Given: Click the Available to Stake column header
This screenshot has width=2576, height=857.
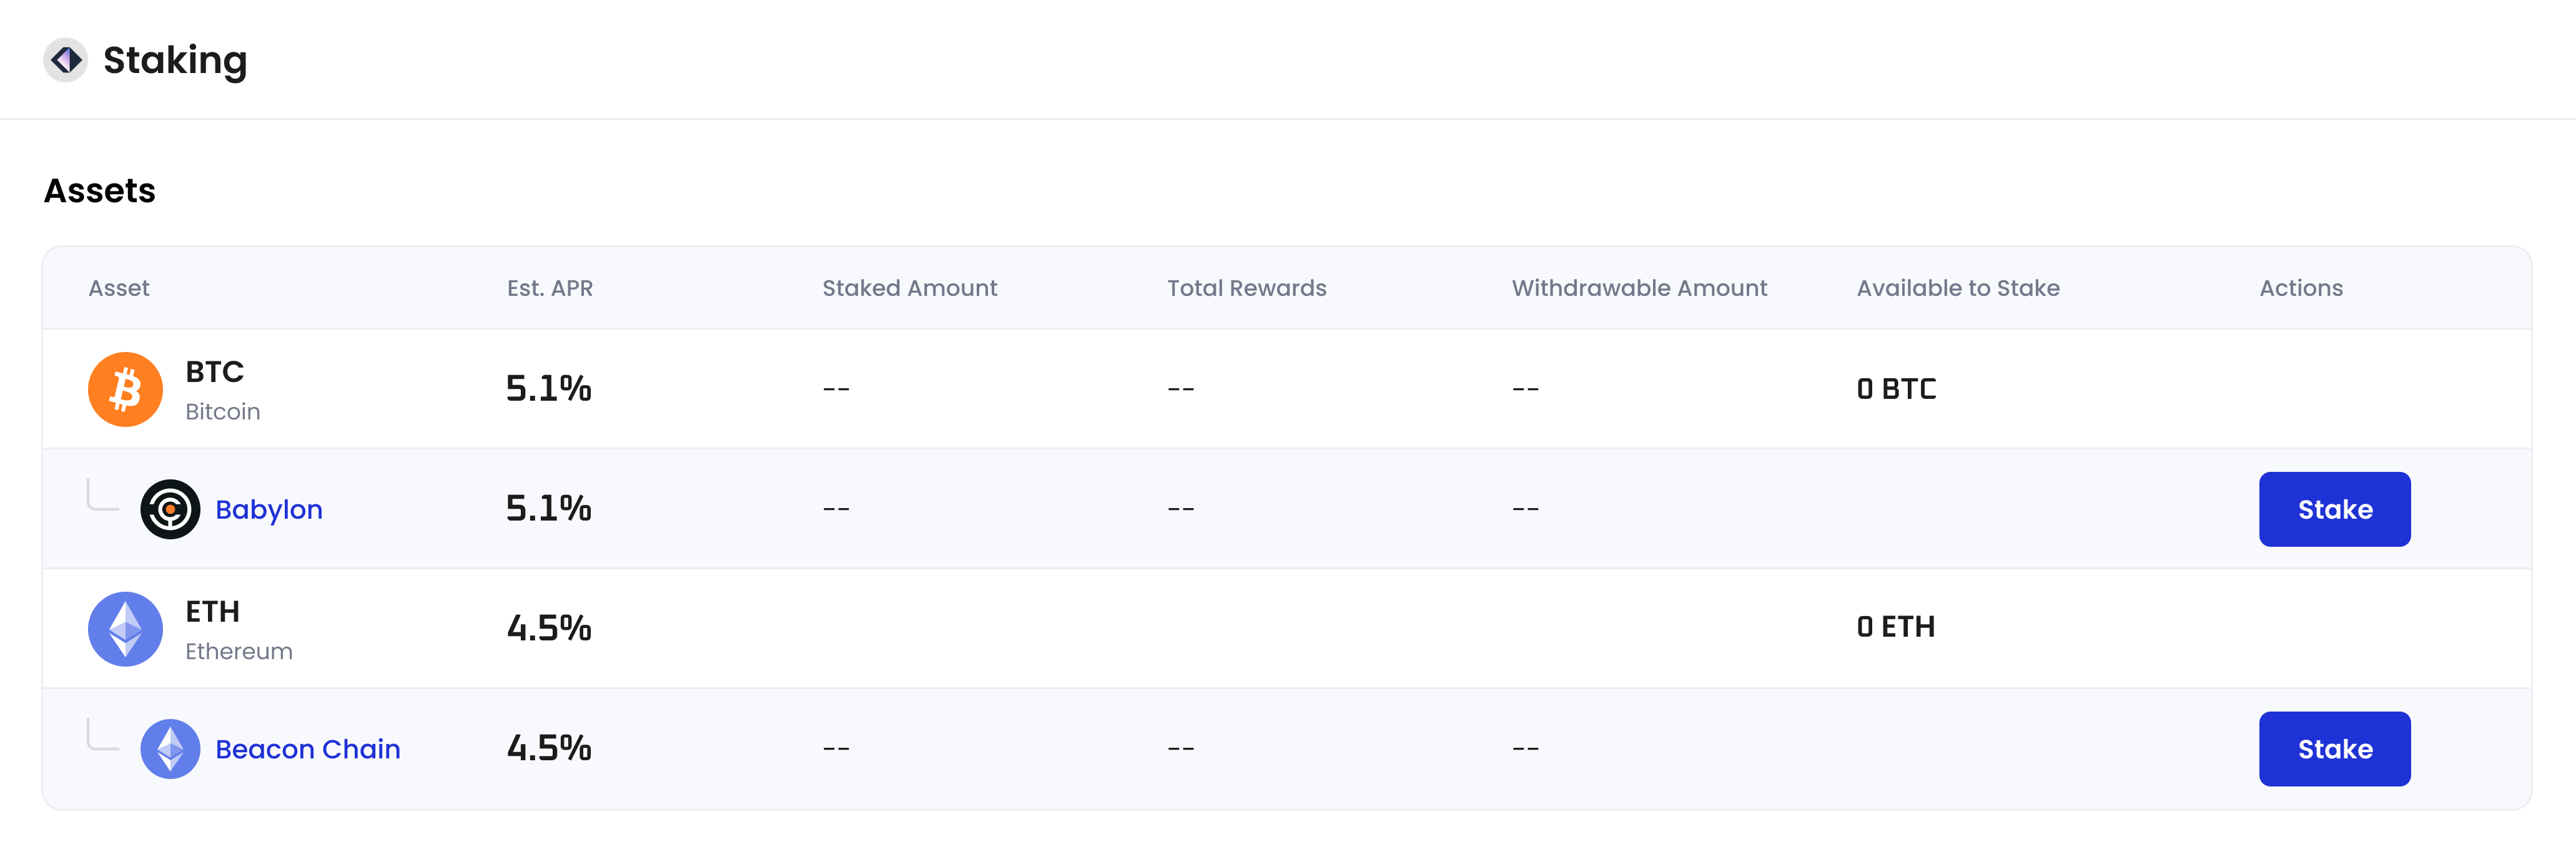Looking at the screenshot, I should coord(1957,287).
